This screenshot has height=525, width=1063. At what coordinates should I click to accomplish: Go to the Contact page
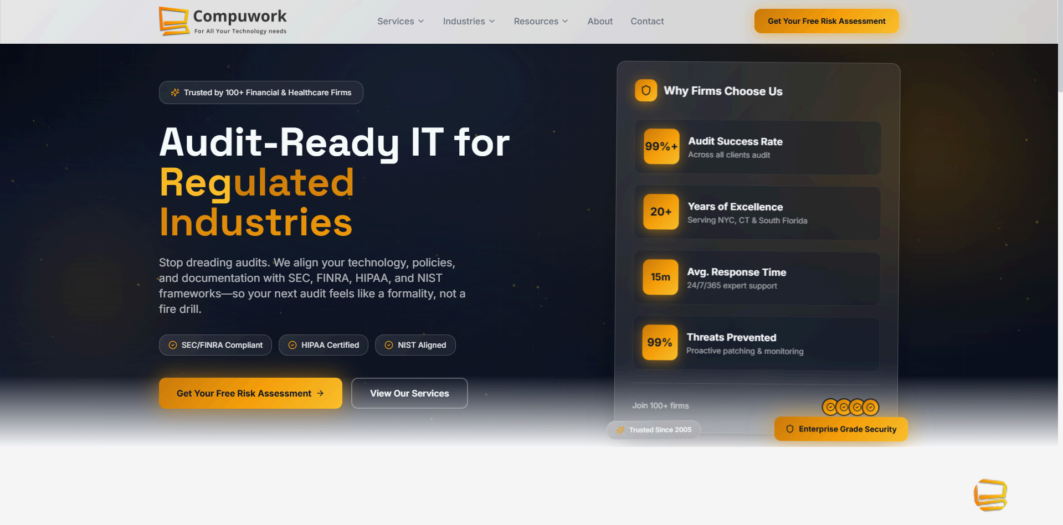[x=646, y=21]
